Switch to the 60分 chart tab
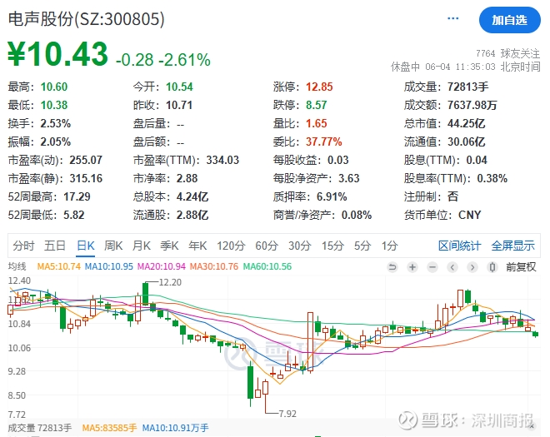 coord(267,246)
